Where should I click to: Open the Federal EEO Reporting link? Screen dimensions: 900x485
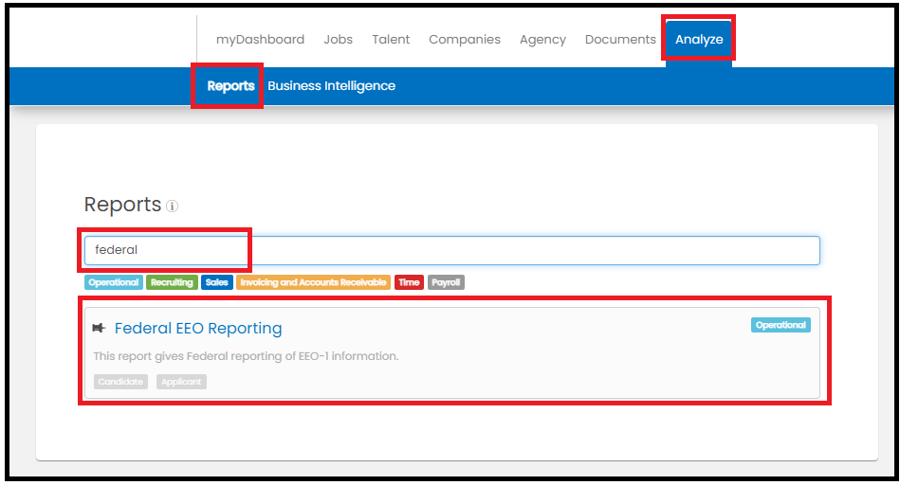(x=198, y=328)
